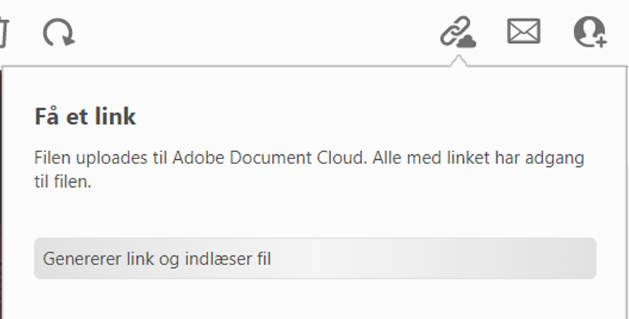Click the popup pointer arrow under link icon

tap(457, 61)
